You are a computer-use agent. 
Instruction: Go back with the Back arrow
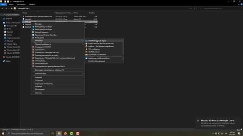[2, 8]
